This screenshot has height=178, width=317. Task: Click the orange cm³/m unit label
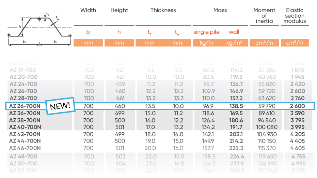(295, 43)
